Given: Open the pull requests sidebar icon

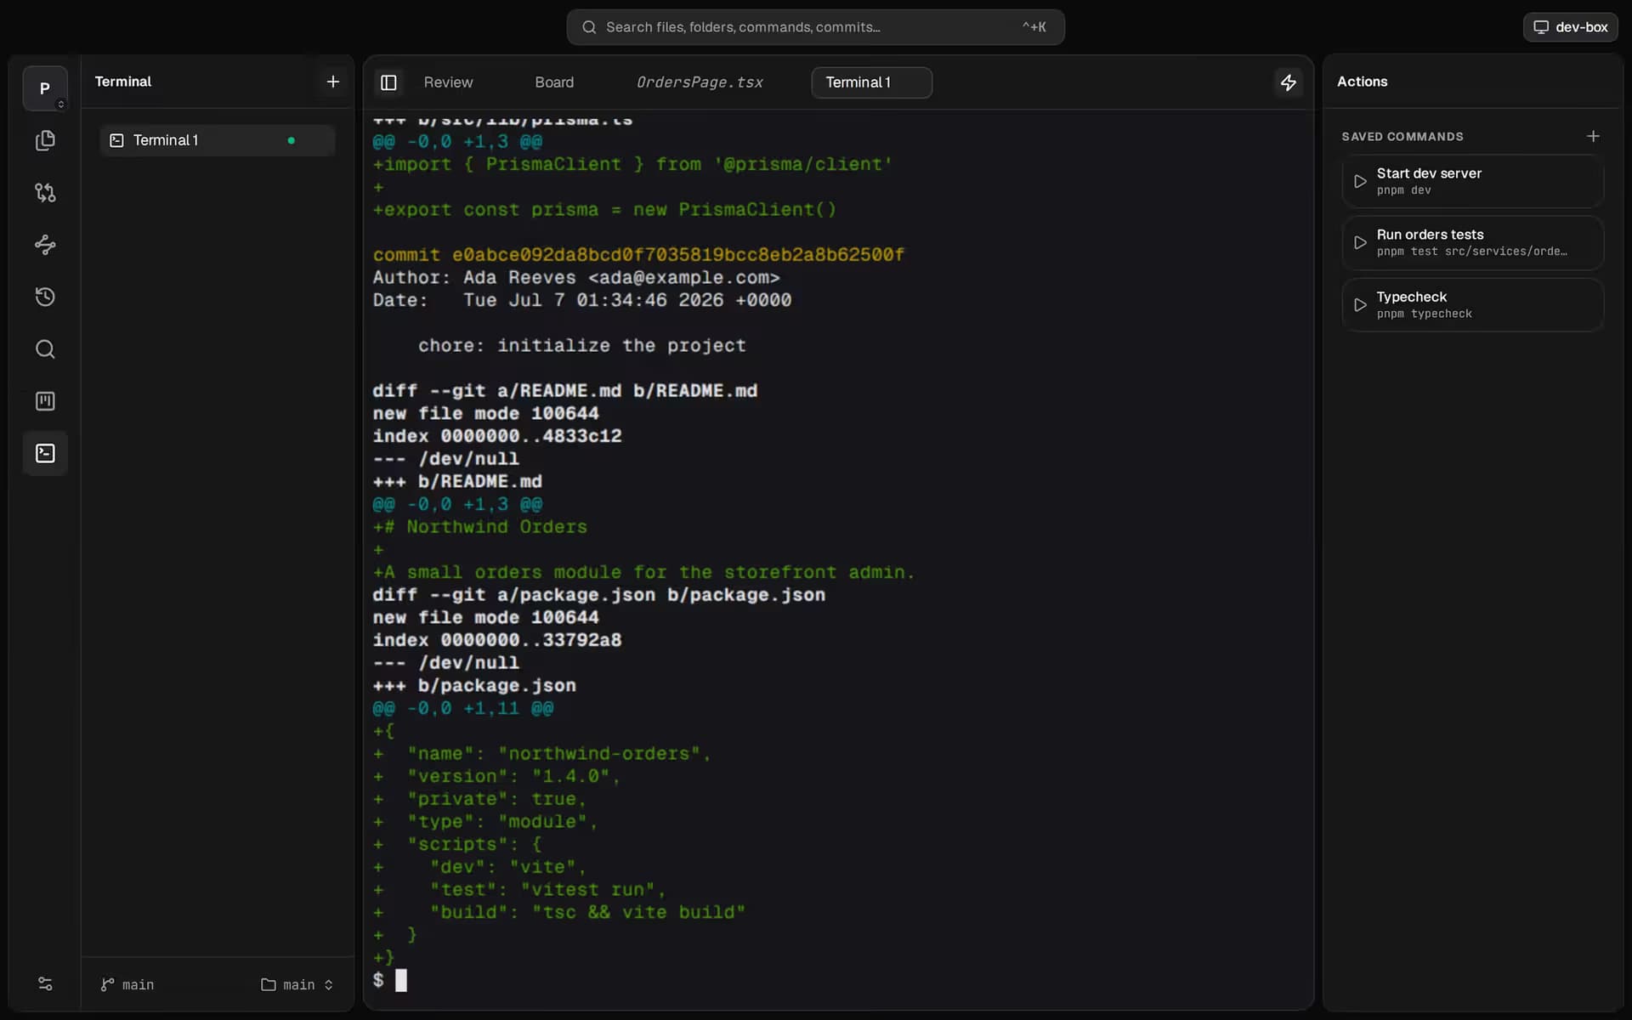Looking at the screenshot, I should click(x=45, y=193).
